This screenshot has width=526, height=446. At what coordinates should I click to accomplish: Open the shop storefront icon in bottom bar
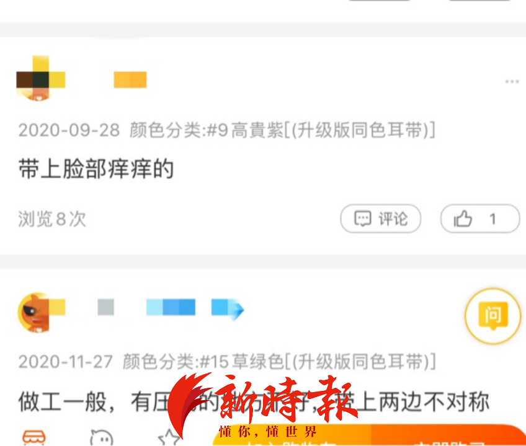pyautogui.click(x=34, y=437)
